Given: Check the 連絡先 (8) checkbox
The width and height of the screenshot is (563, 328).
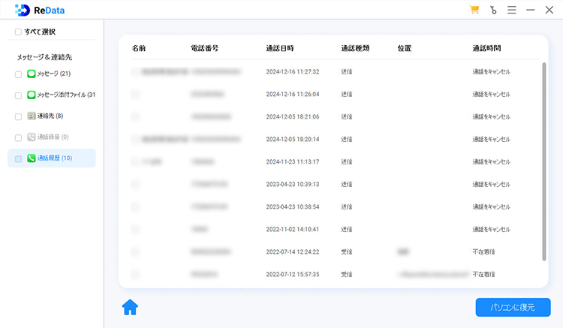Looking at the screenshot, I should pyautogui.click(x=18, y=116).
